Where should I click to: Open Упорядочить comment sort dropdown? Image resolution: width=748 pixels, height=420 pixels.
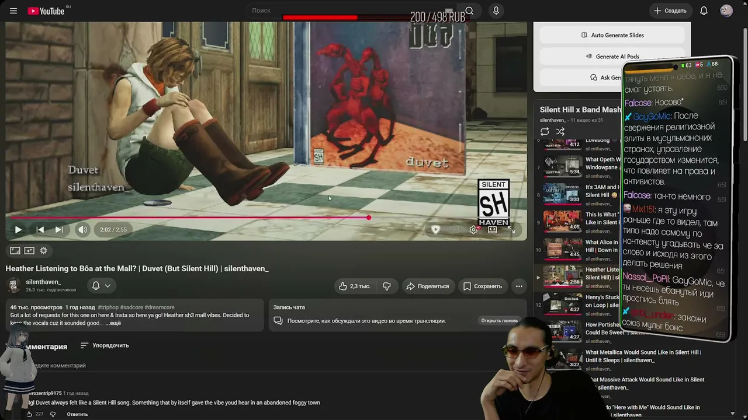tap(105, 345)
